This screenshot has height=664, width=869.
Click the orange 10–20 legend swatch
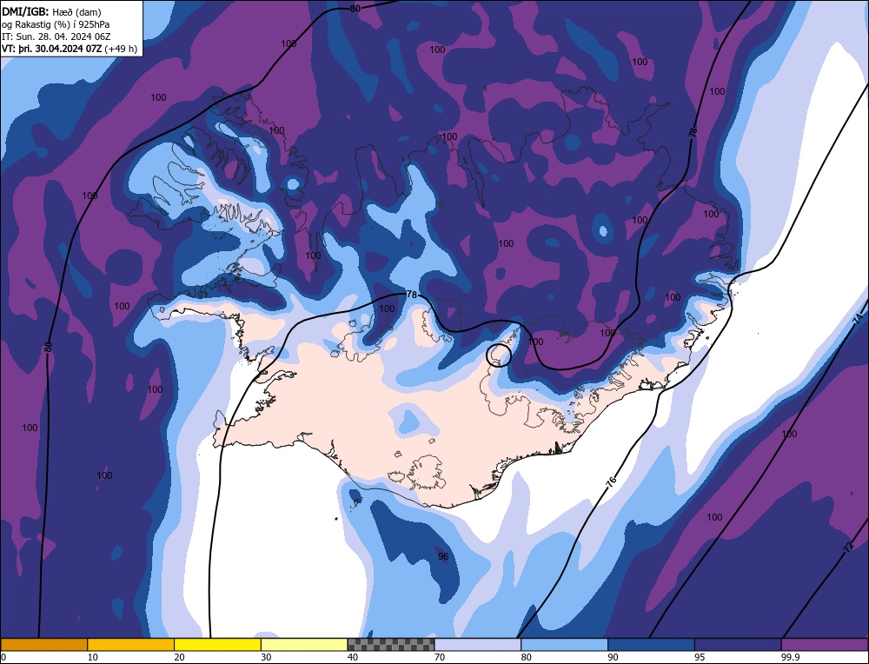(131, 645)
